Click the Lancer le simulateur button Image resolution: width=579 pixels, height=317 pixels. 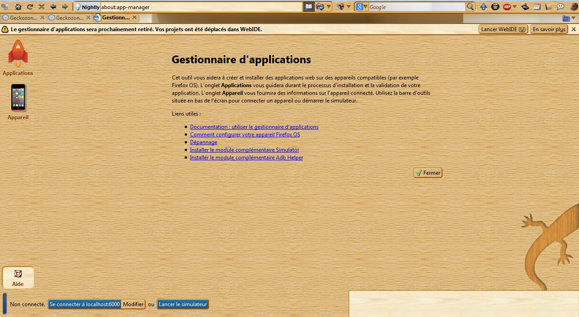point(182,304)
